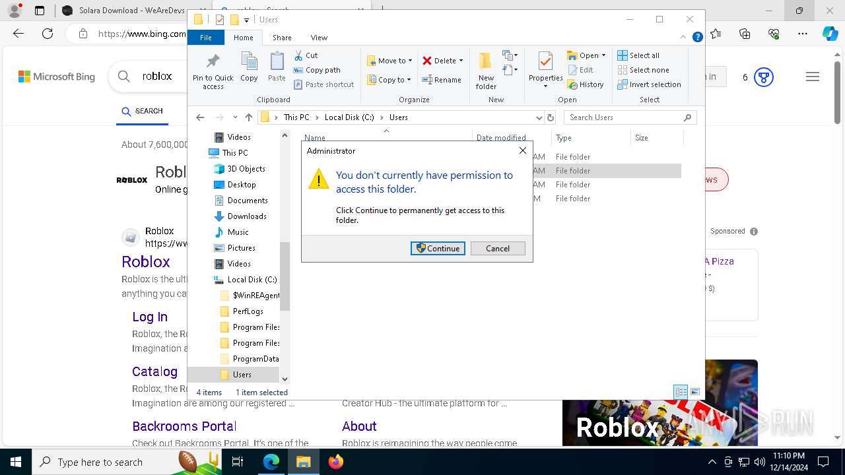Screen dimensions: 845x475
Task: Select Copy path in Clipboard group
Action: point(317,70)
